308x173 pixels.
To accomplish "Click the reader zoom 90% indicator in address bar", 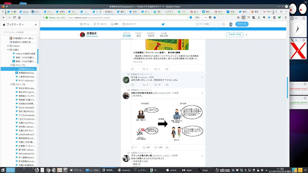I will coord(197,17).
